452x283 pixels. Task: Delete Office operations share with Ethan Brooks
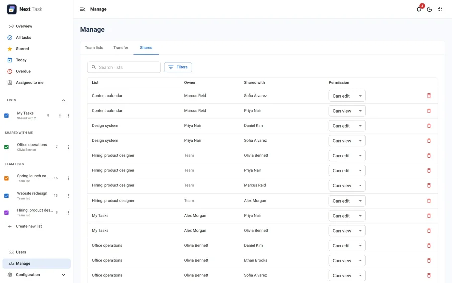coord(429,261)
